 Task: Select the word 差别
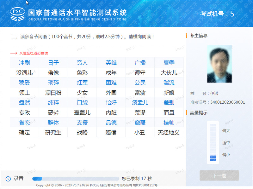pos(169,103)
